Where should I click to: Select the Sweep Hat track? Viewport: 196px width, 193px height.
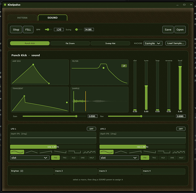111,43
